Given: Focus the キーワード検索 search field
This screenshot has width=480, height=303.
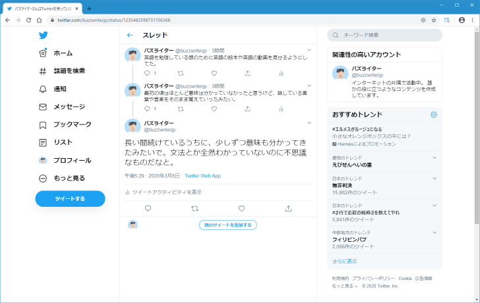Looking at the screenshot, I should [384, 35].
